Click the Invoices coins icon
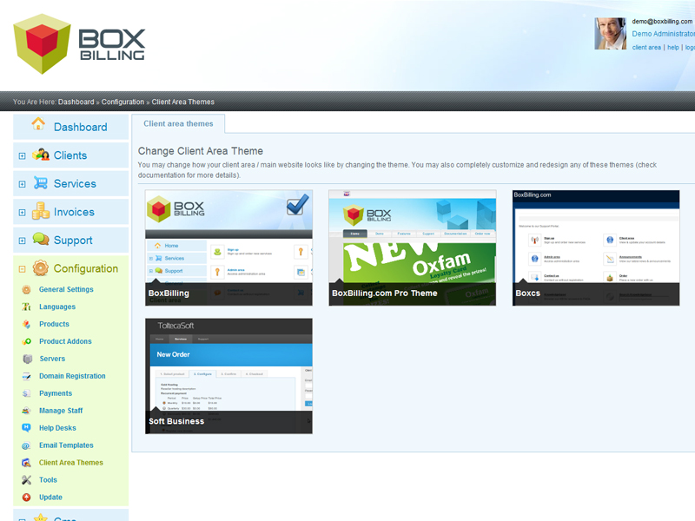 [x=41, y=211]
